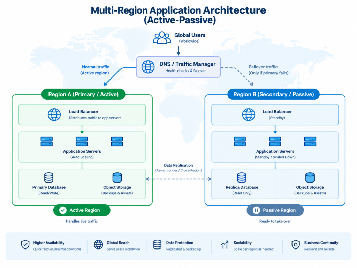Select the Replica Database cylinder icon
Image resolution: width=357 pixels, height=268 pixels.
tap(242, 178)
